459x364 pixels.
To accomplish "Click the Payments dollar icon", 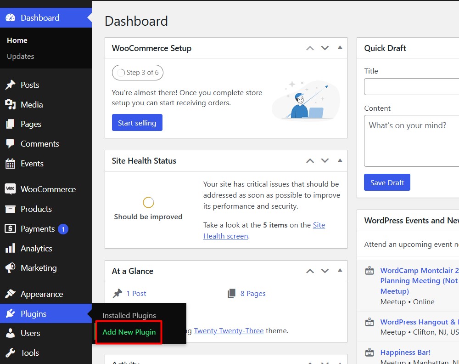I will pyautogui.click(x=10, y=228).
